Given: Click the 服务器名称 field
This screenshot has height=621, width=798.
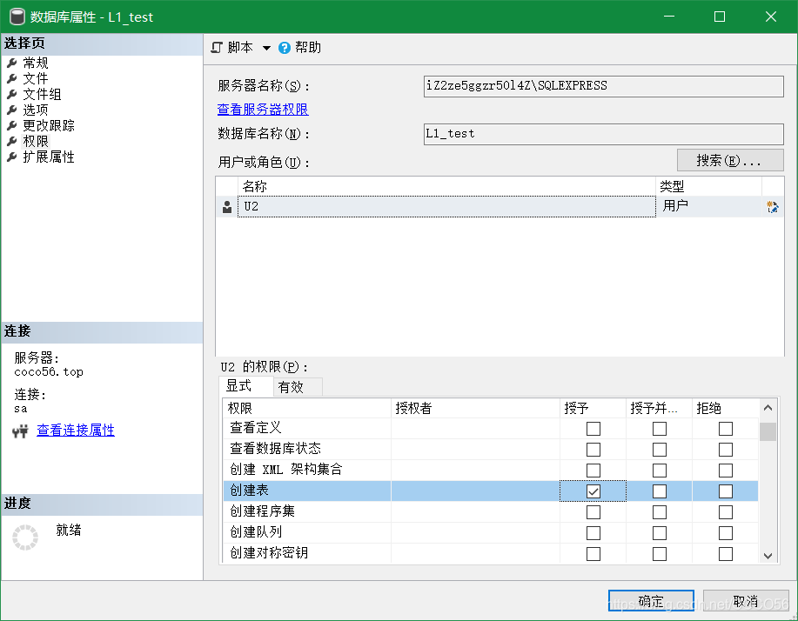Looking at the screenshot, I should click(604, 86).
